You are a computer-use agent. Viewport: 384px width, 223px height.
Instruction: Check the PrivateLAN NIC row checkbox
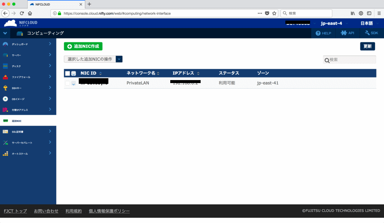(68, 83)
